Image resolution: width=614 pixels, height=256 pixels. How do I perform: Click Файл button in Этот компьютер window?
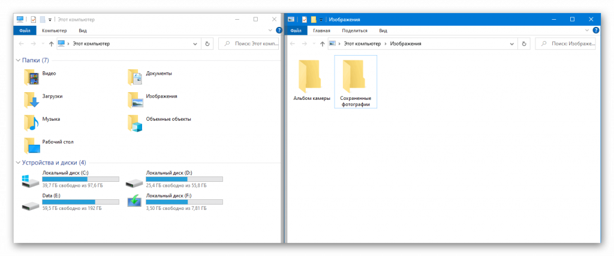point(25,31)
